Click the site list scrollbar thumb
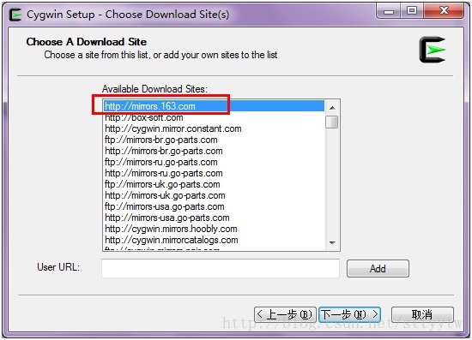The height and width of the screenshot is (340, 472). coord(332,122)
